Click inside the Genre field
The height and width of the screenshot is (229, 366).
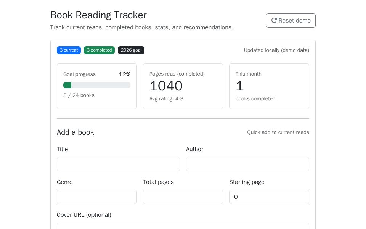click(97, 197)
